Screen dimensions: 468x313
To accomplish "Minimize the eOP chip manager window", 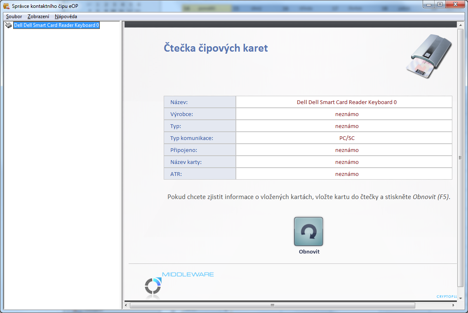I will 429,5.
